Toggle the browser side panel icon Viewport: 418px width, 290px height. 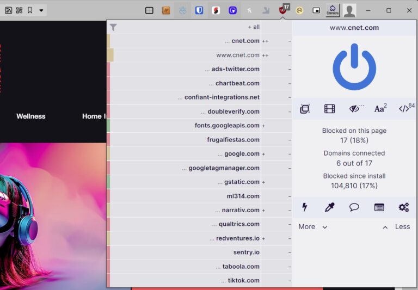[149, 10]
